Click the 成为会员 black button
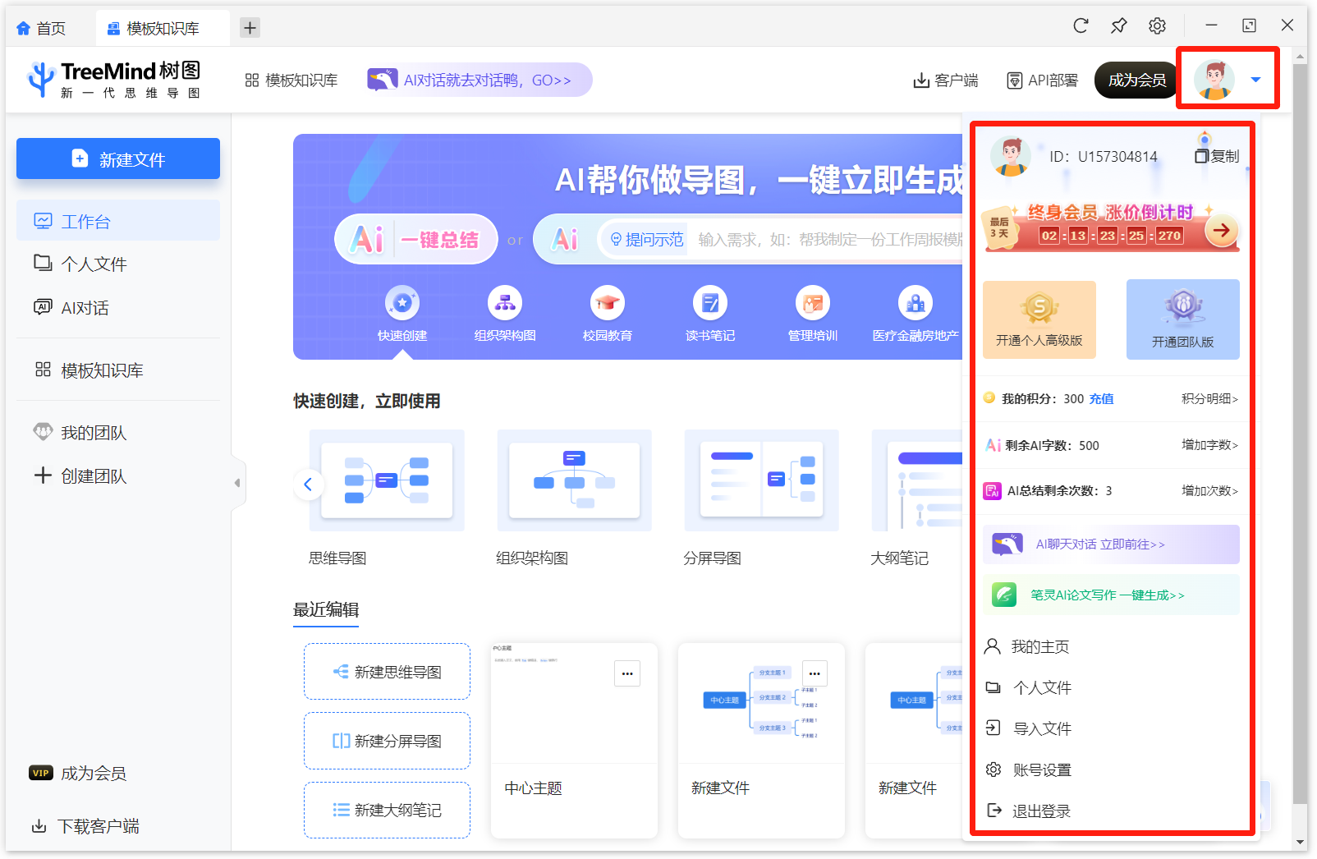1317x859 pixels. click(1136, 80)
